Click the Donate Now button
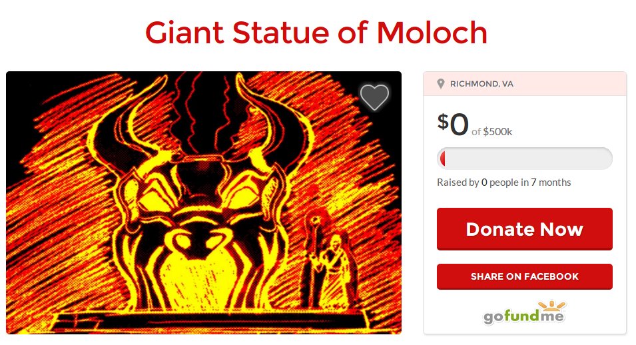 click(525, 229)
